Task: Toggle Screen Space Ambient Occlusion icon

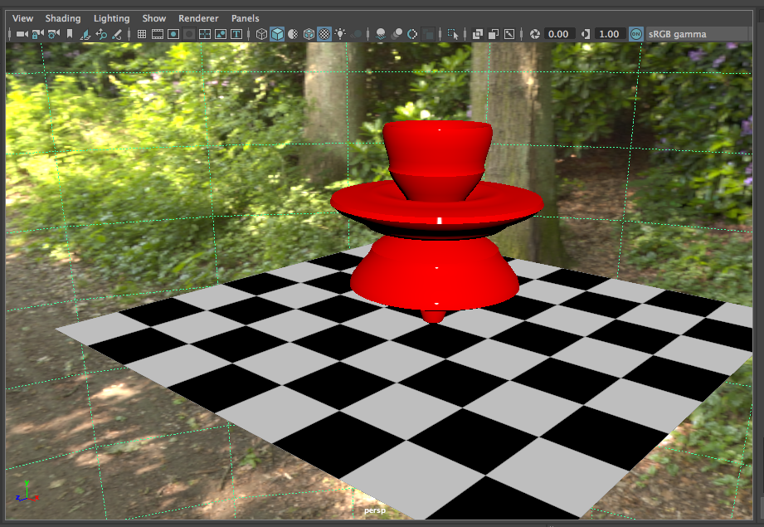Action: (x=381, y=34)
